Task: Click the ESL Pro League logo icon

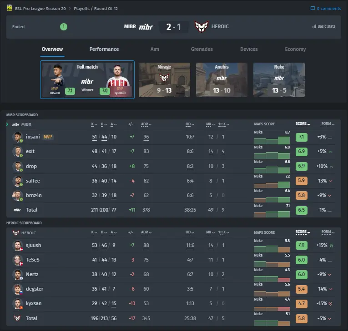Action: click(x=9, y=8)
